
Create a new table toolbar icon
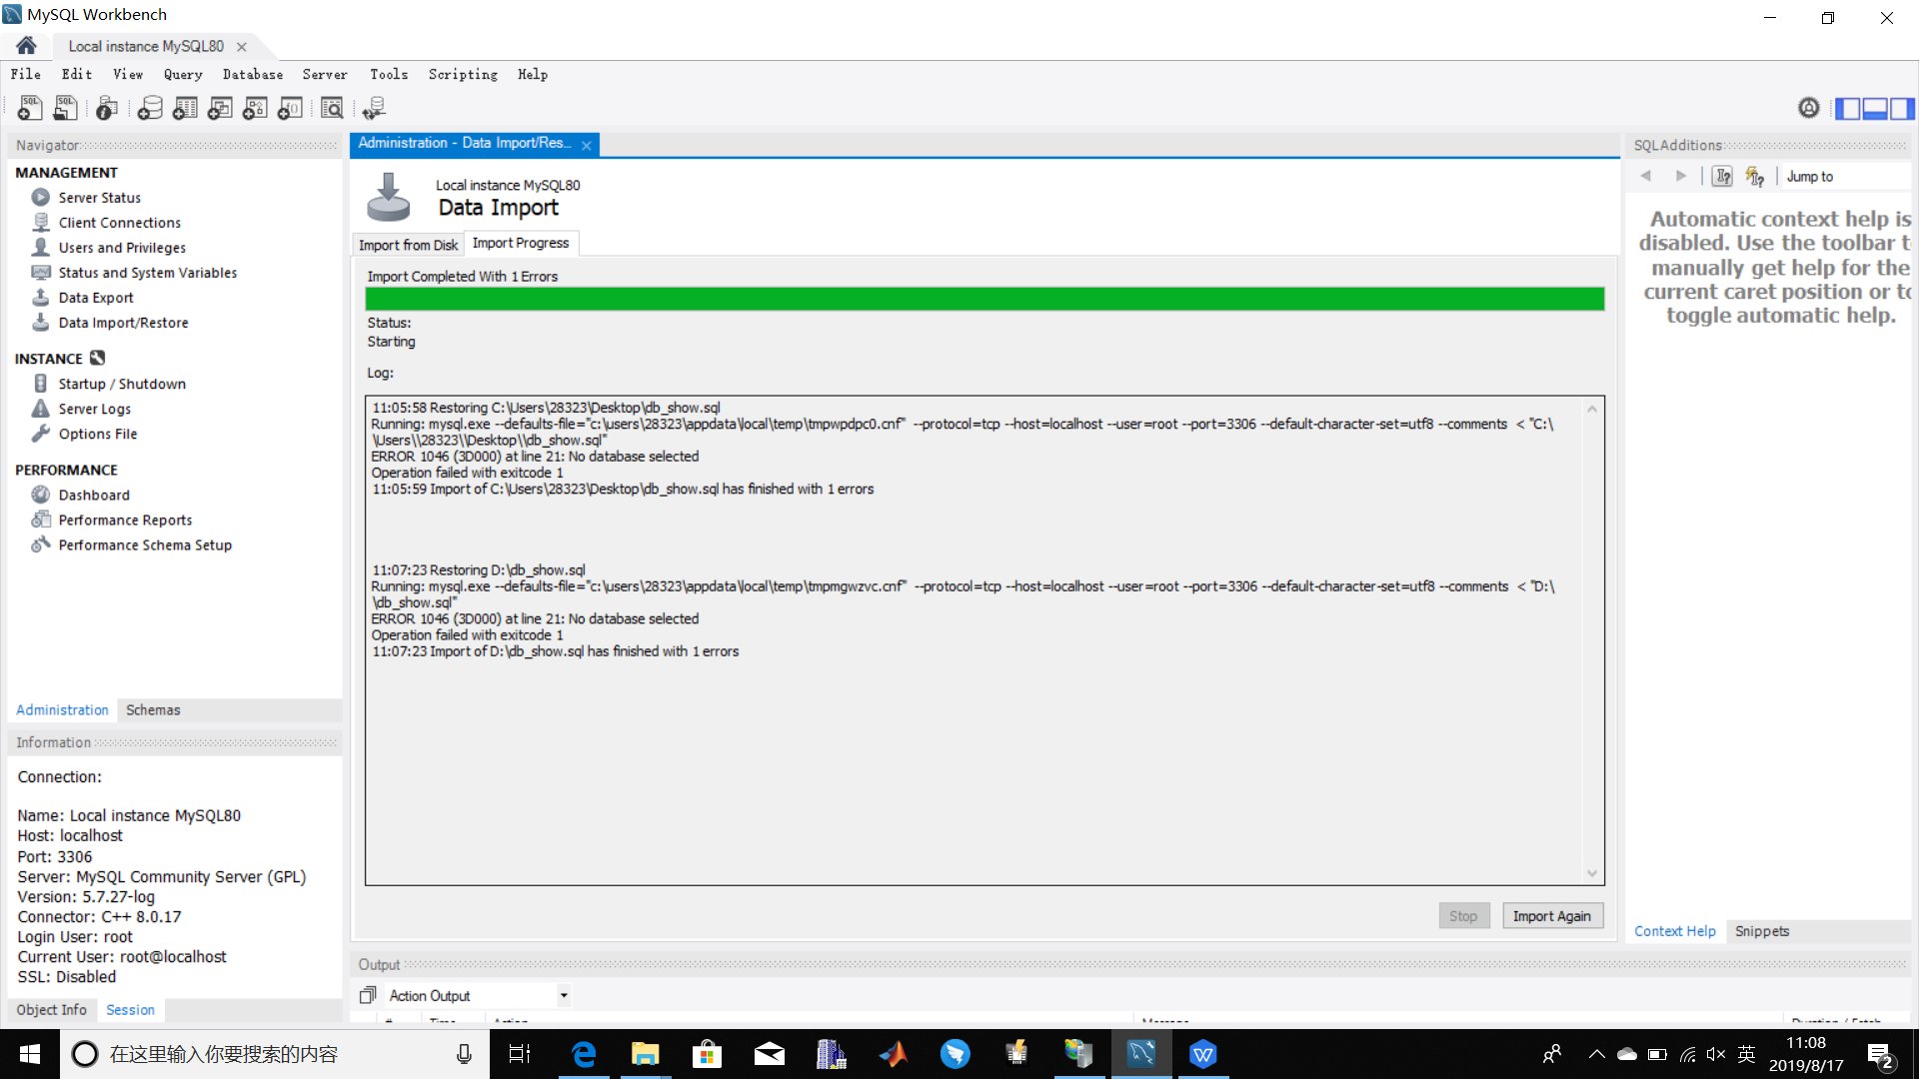tap(185, 108)
